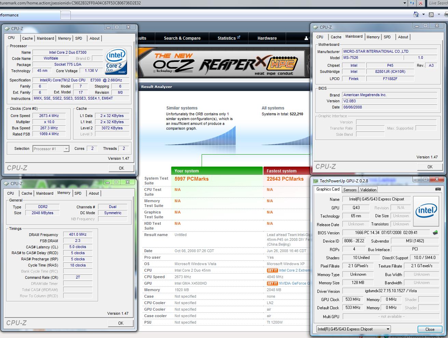Click the processor name Intel Core 2 Duo E7300
The image size is (448, 338).
click(68, 52)
